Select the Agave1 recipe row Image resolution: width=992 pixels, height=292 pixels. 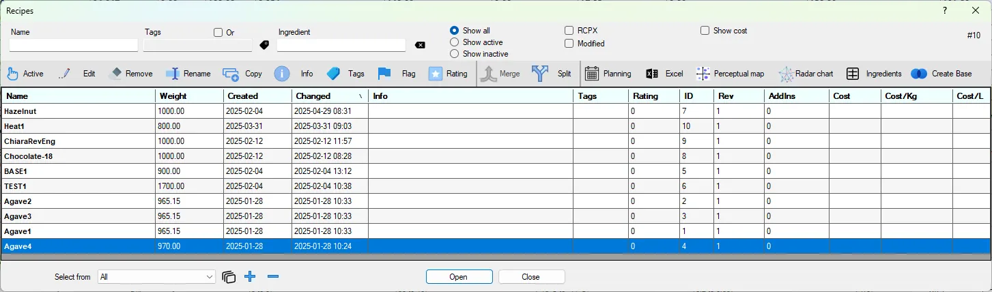(496, 231)
